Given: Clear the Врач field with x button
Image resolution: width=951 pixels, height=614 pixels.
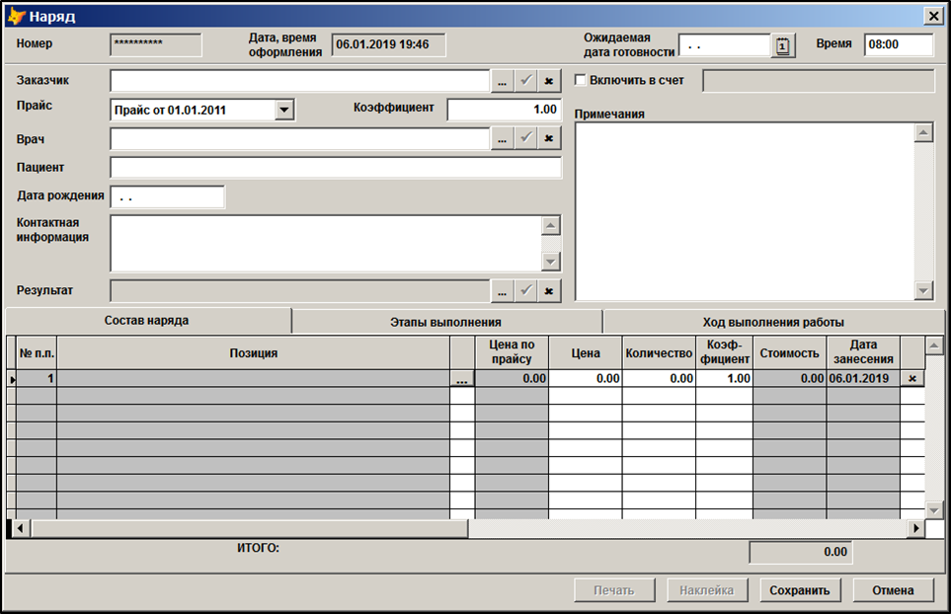Looking at the screenshot, I should pyautogui.click(x=549, y=139).
